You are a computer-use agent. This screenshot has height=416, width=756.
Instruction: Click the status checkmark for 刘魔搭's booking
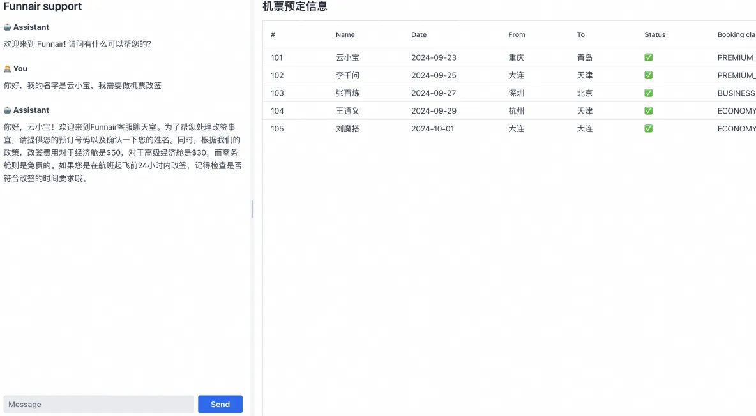[648, 128]
